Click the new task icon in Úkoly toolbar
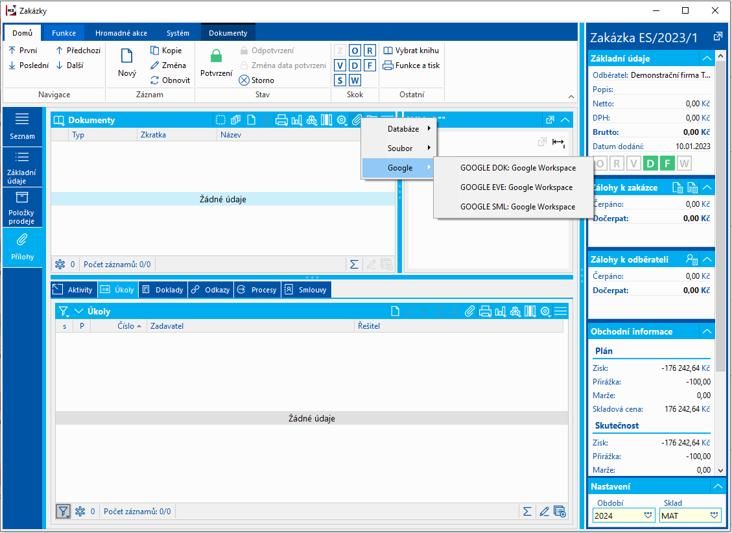 (395, 311)
